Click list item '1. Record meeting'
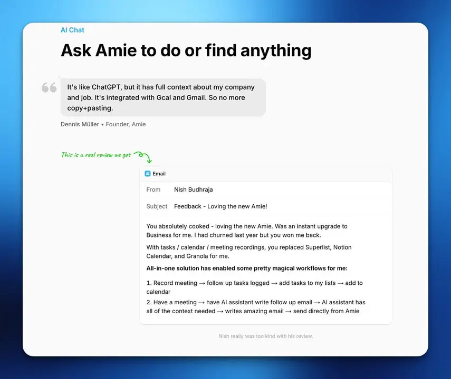The image size is (451, 379). pyautogui.click(x=255, y=287)
